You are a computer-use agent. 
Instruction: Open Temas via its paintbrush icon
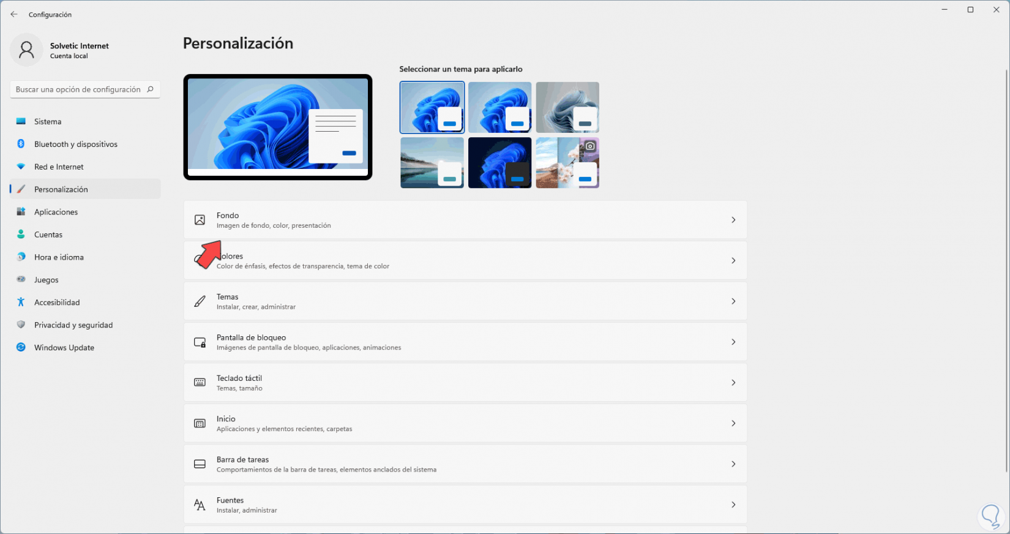click(200, 301)
